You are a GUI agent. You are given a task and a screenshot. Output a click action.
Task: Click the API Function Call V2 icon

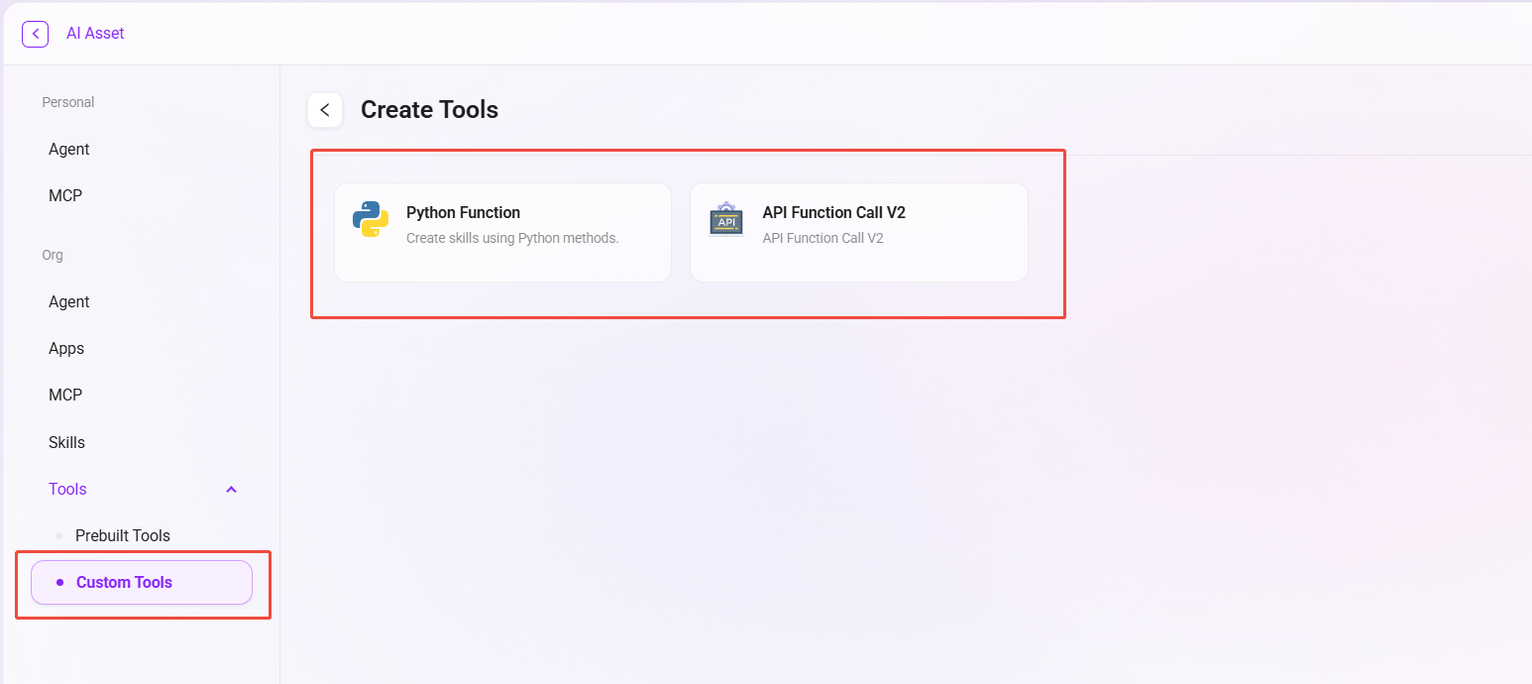click(726, 219)
